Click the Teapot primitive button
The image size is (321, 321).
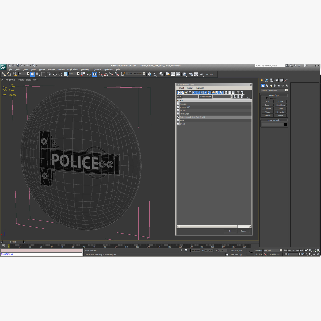pos(268,116)
